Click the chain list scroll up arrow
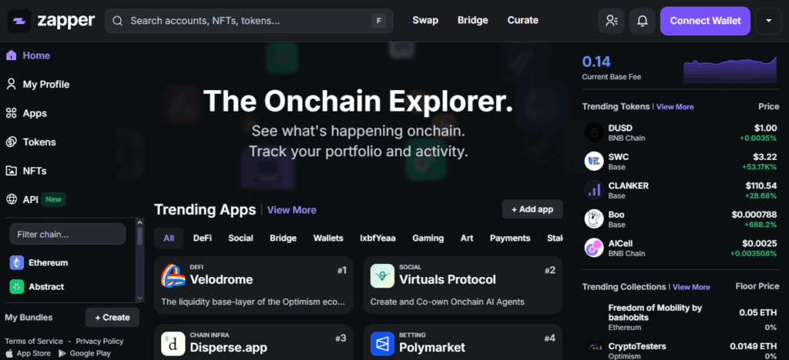 click(x=140, y=222)
